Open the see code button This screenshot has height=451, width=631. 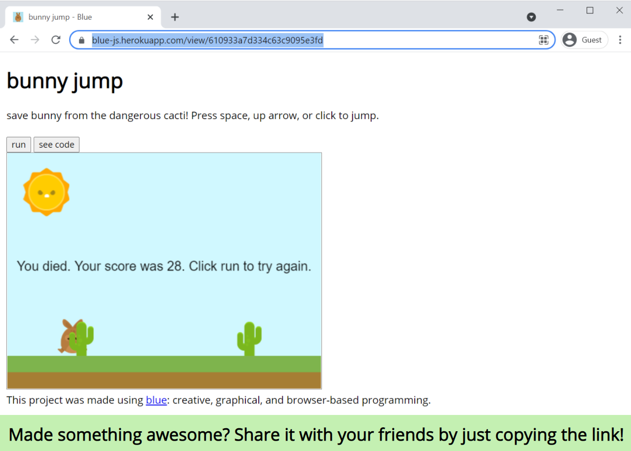pyautogui.click(x=56, y=145)
